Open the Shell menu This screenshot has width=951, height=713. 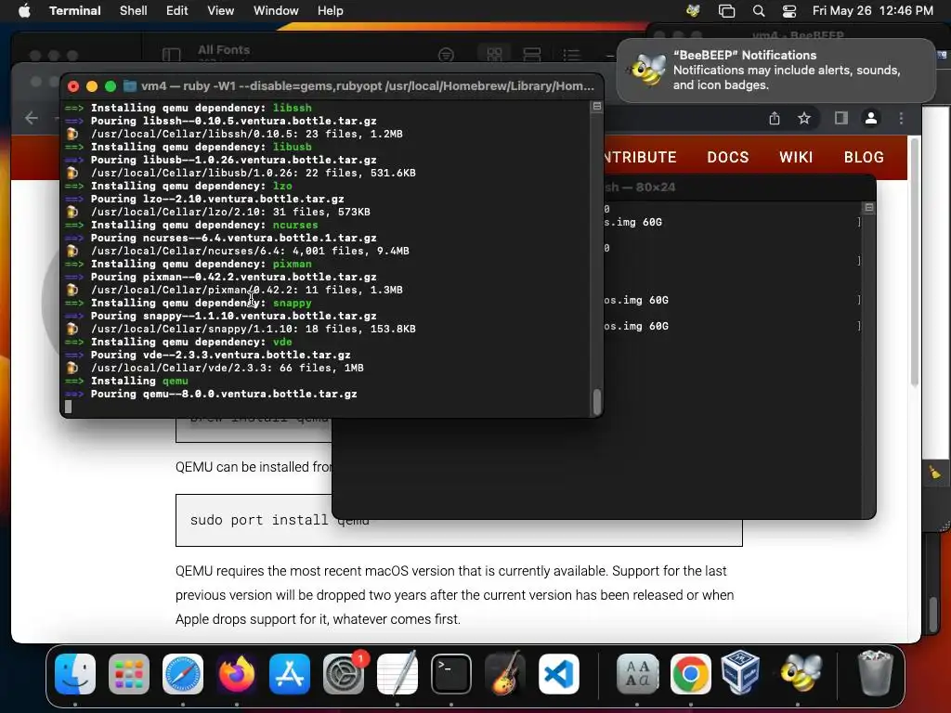pyautogui.click(x=133, y=10)
